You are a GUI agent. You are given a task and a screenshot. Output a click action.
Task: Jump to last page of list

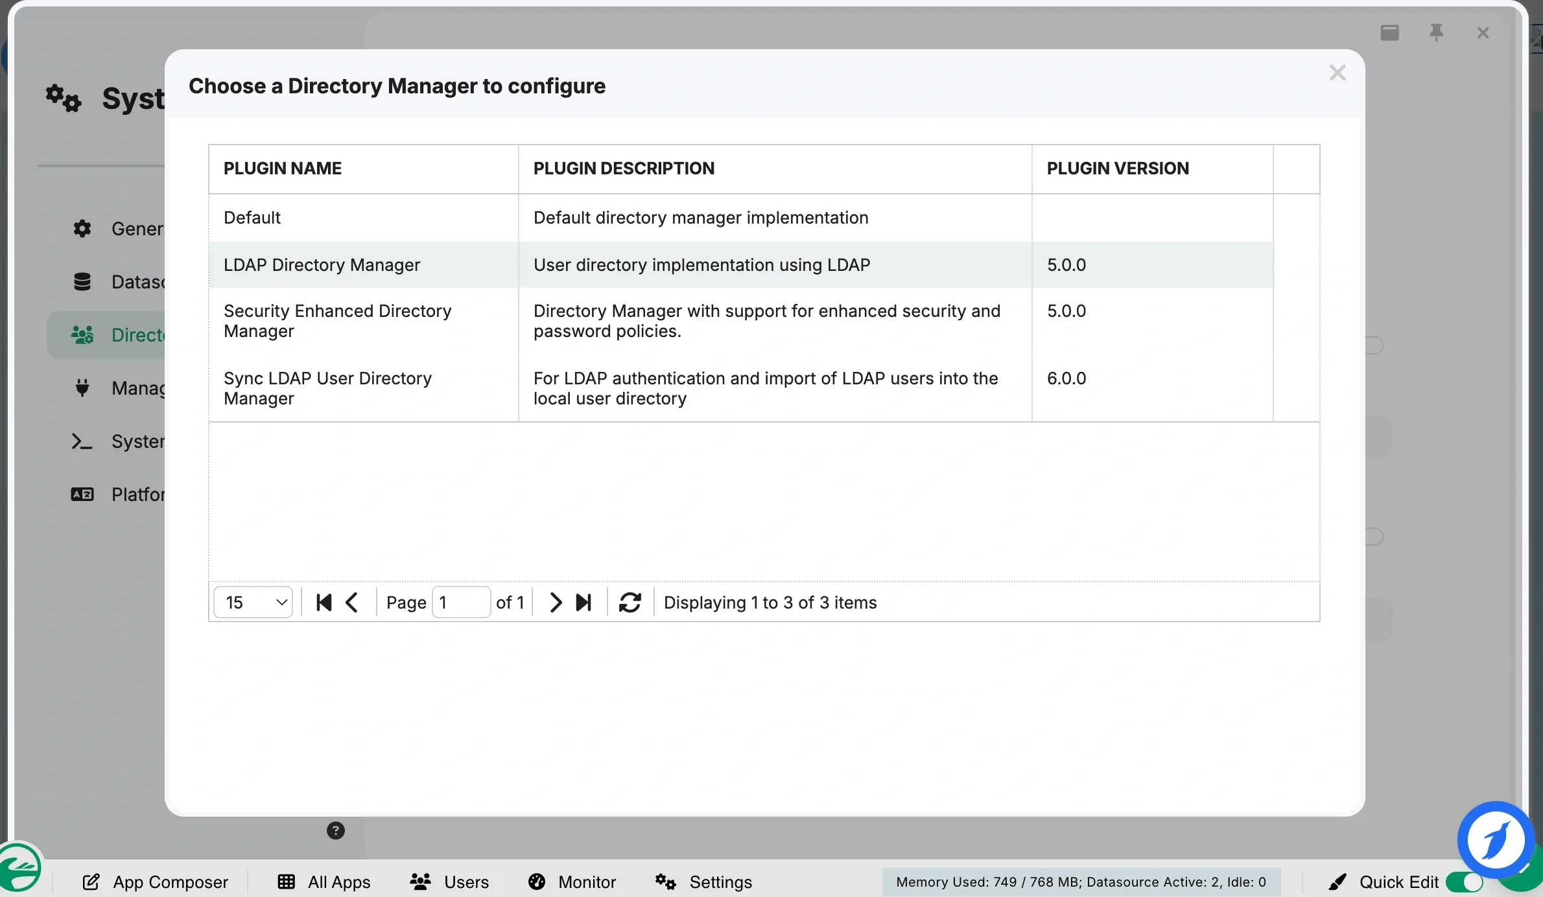pos(583,603)
